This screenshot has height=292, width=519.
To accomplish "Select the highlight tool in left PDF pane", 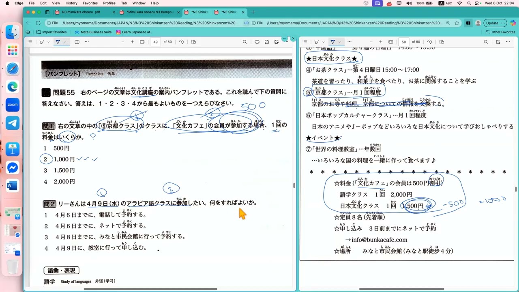I will [x=41, y=42].
